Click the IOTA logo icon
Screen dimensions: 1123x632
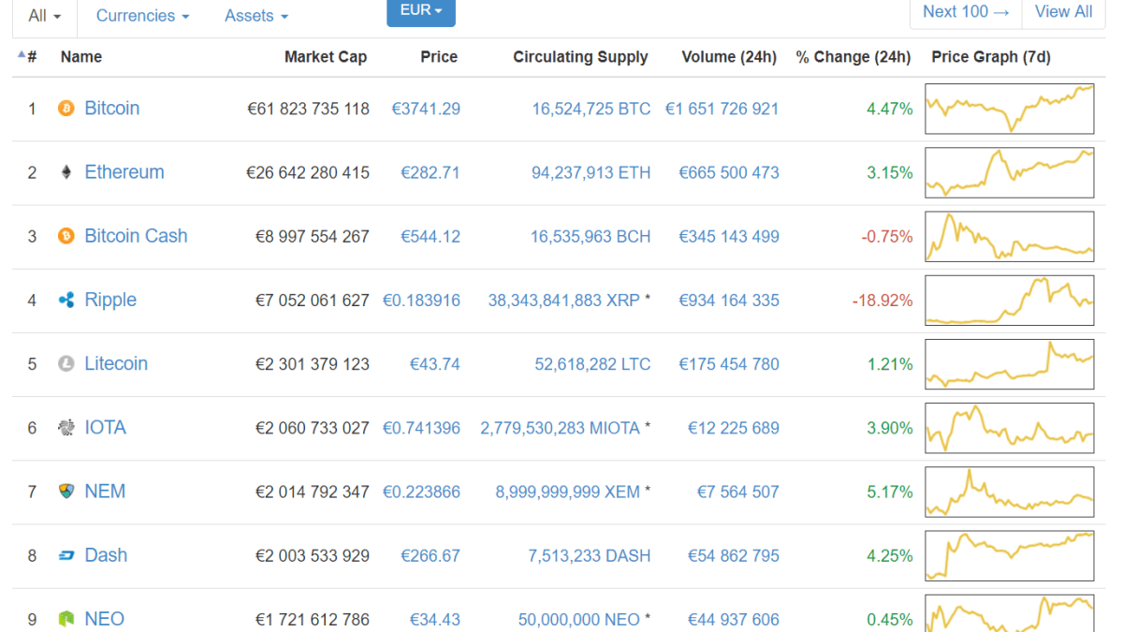coord(66,428)
